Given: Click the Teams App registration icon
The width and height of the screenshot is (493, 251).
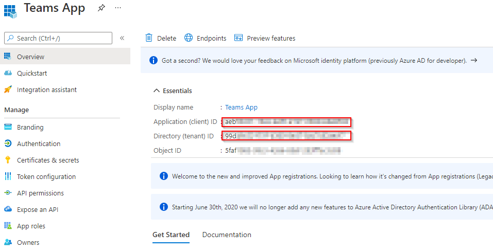Looking at the screenshot, I should (10, 11).
